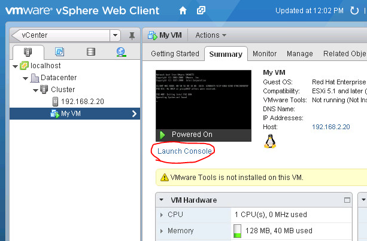Collapse the Cluster tree node

tap(35, 90)
